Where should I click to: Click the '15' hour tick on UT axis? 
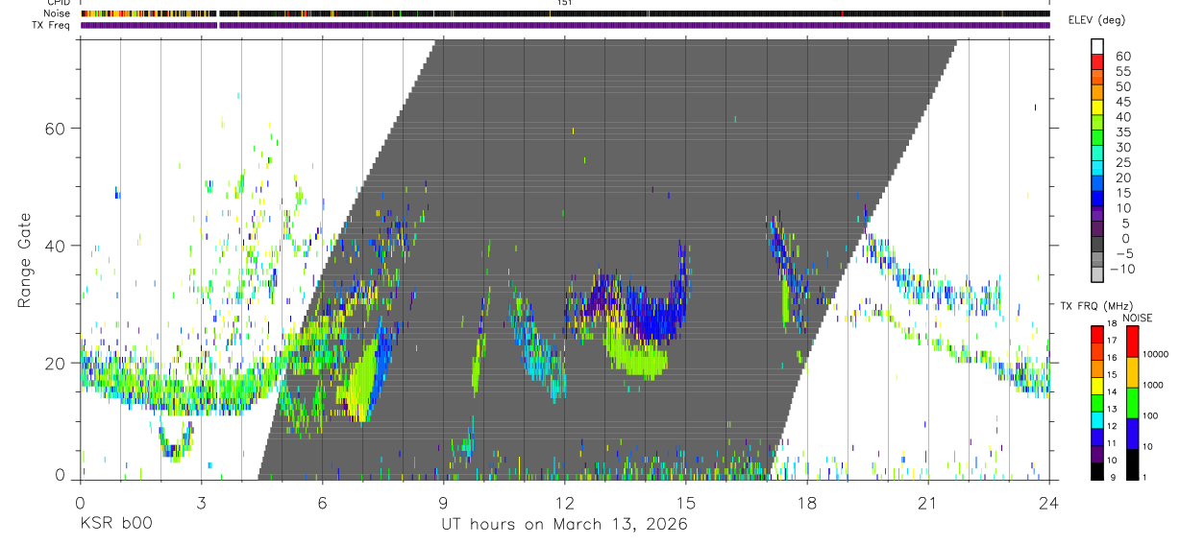685,502
